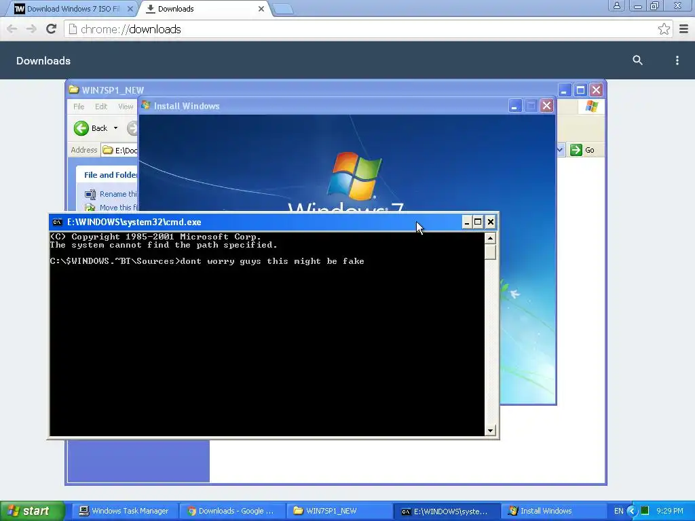Image resolution: width=695 pixels, height=521 pixels.
Task: Click cmd scrollbar down arrow
Action: click(x=490, y=430)
